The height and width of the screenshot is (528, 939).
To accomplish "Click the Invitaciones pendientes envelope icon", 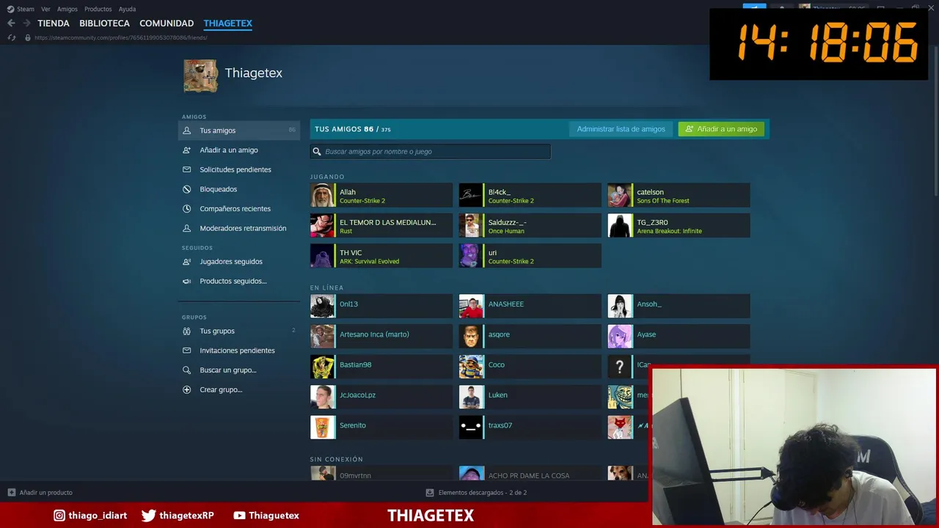I will 186,351.
